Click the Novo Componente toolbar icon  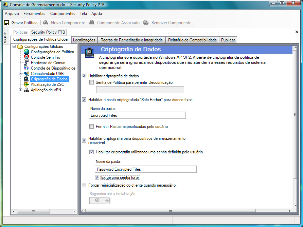(x=46, y=23)
